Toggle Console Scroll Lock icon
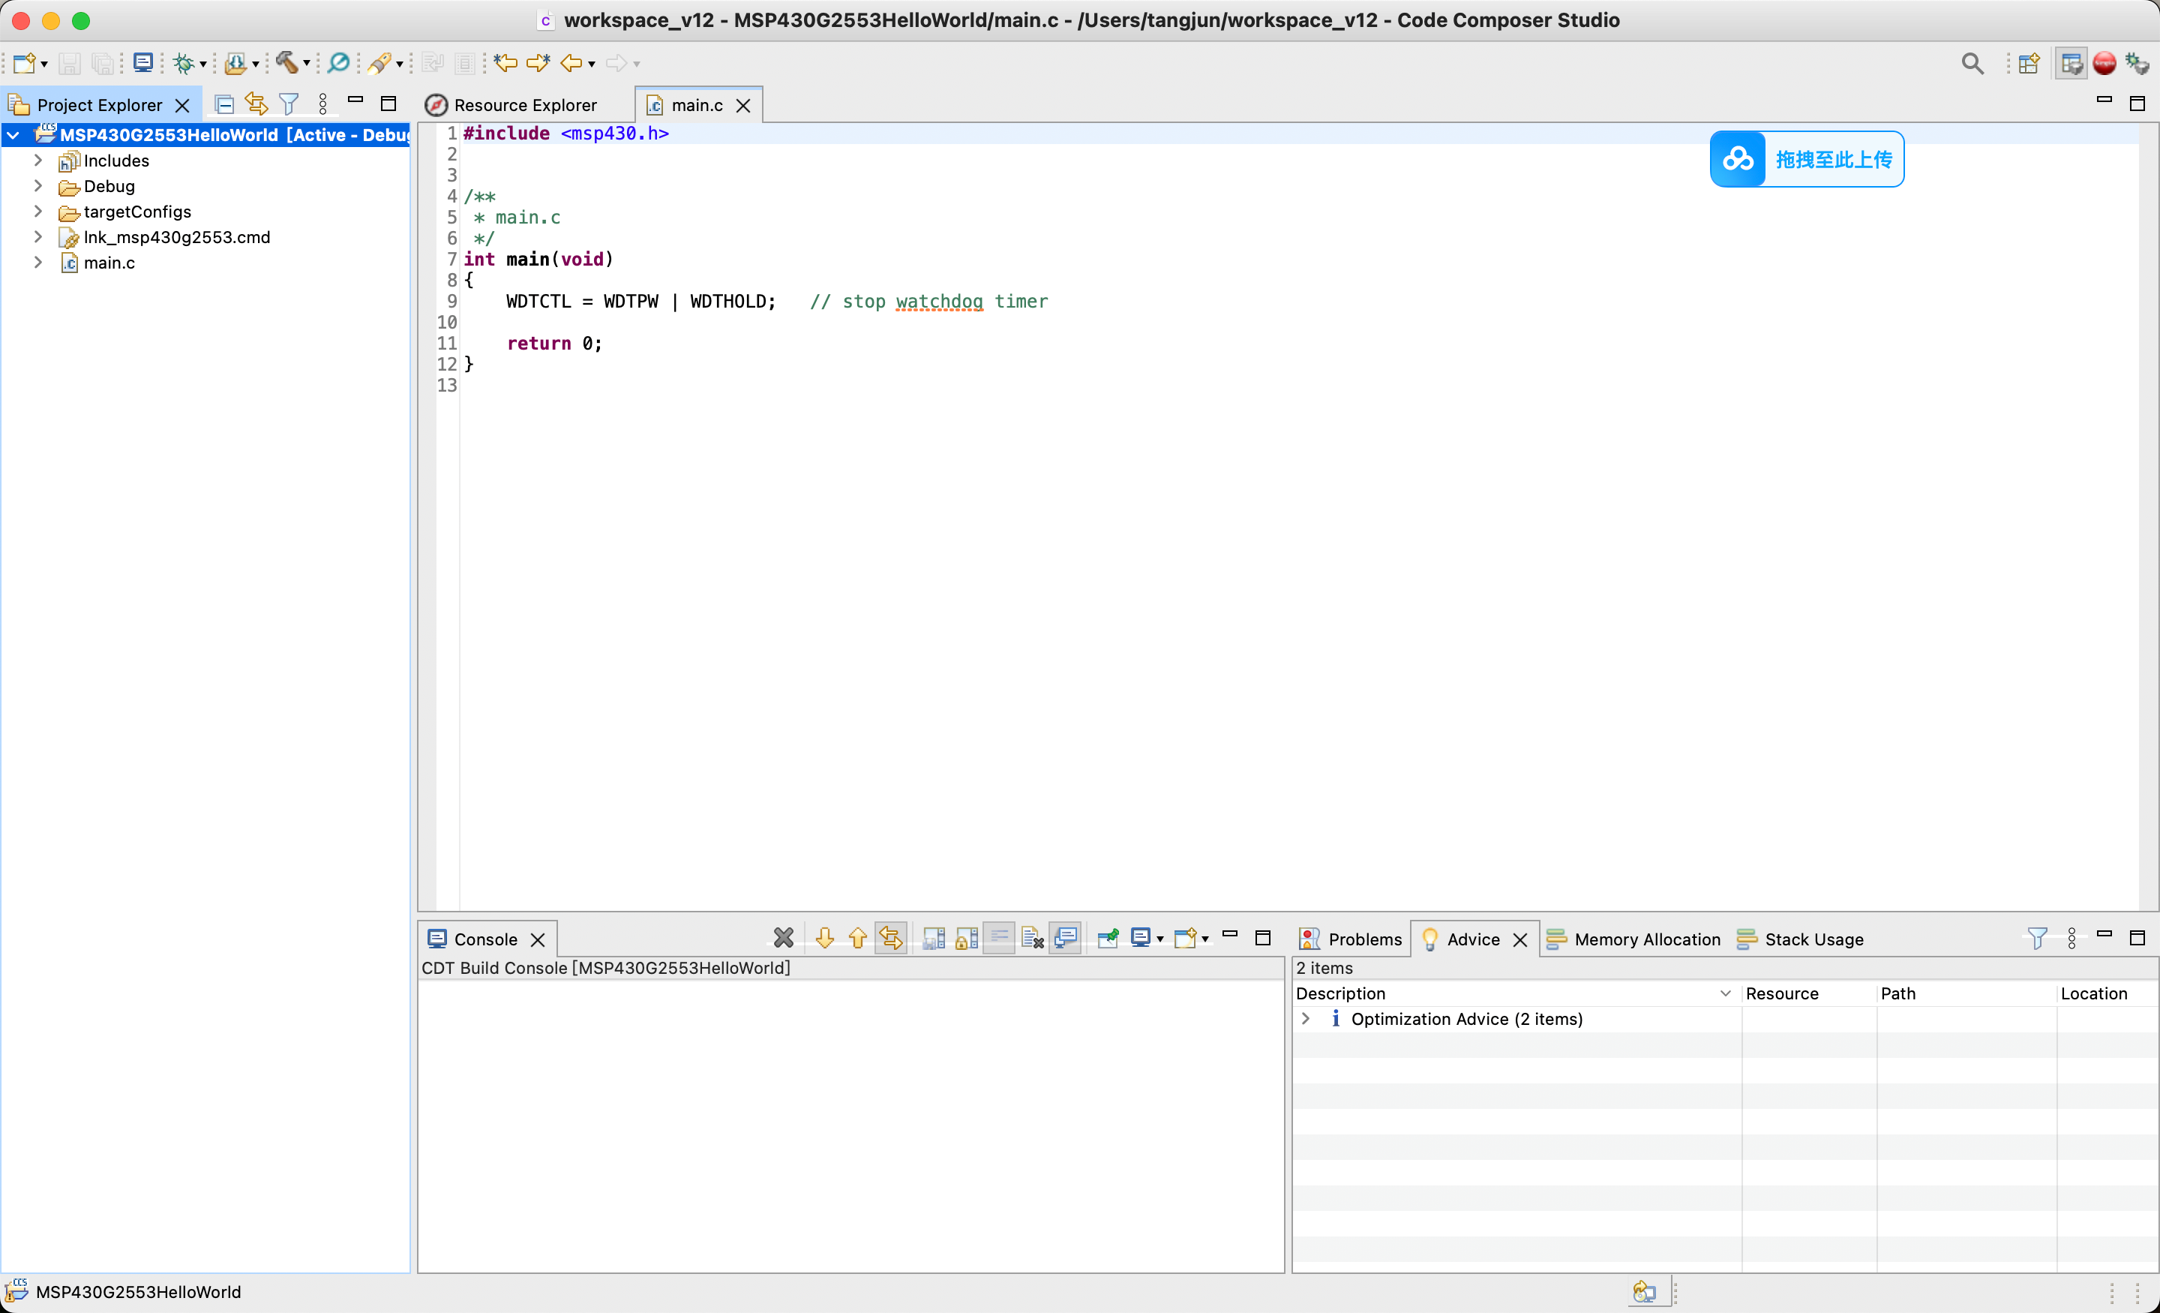The height and width of the screenshot is (1313, 2160). point(966,938)
